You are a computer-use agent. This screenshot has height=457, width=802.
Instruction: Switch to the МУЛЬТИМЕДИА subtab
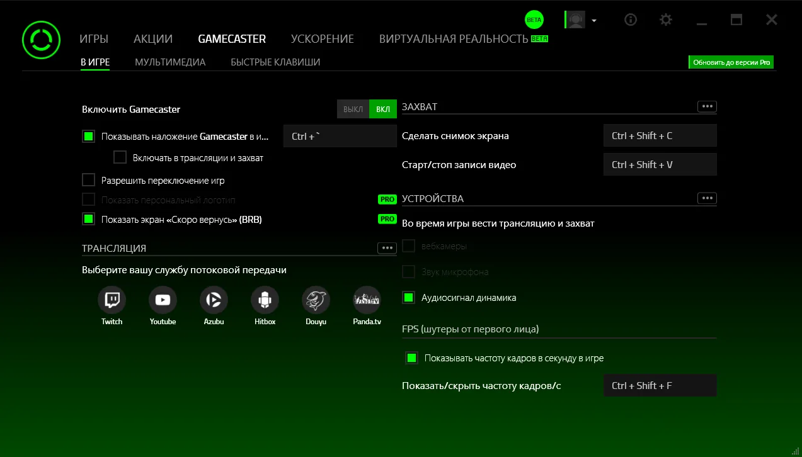[x=170, y=62]
